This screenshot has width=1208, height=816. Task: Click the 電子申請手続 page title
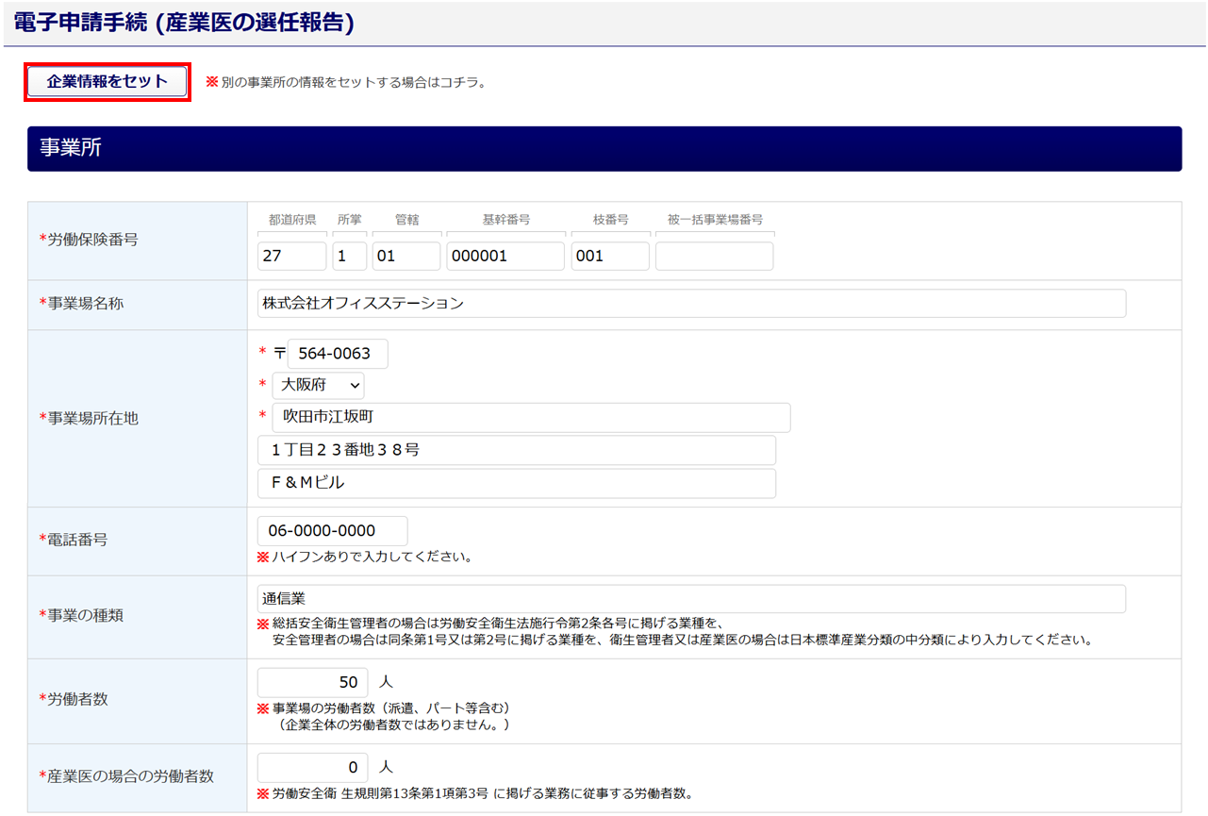tap(184, 24)
